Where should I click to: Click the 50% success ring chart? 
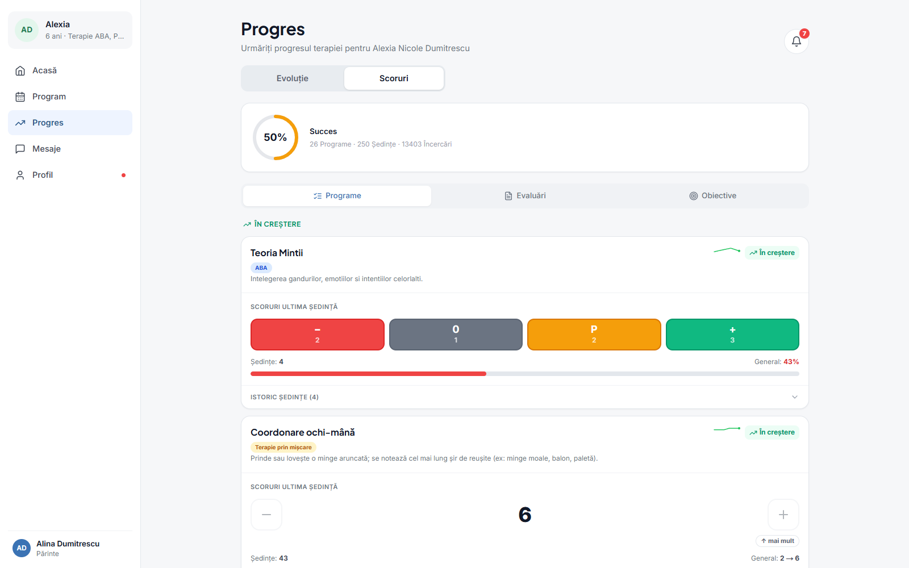pyautogui.click(x=276, y=137)
